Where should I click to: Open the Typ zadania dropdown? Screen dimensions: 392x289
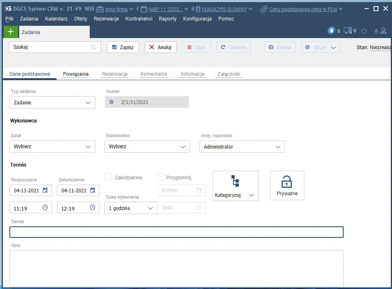pos(52,102)
